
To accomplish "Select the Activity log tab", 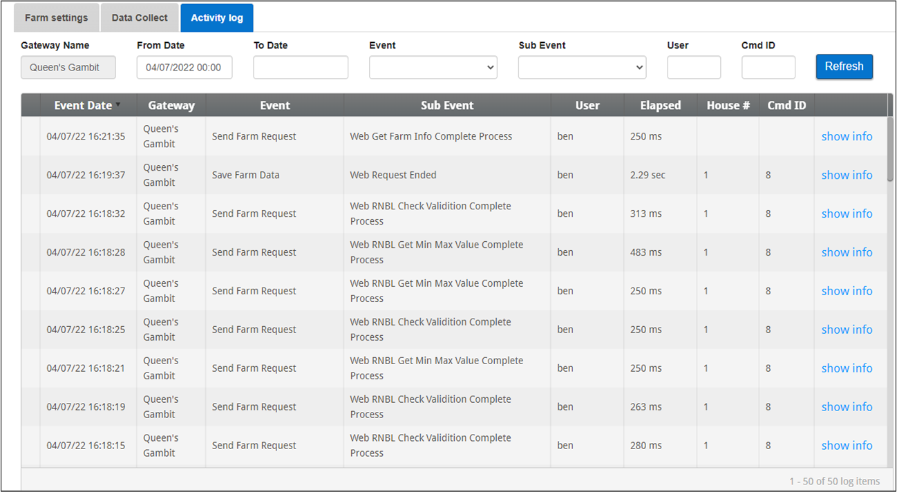I will (x=217, y=18).
